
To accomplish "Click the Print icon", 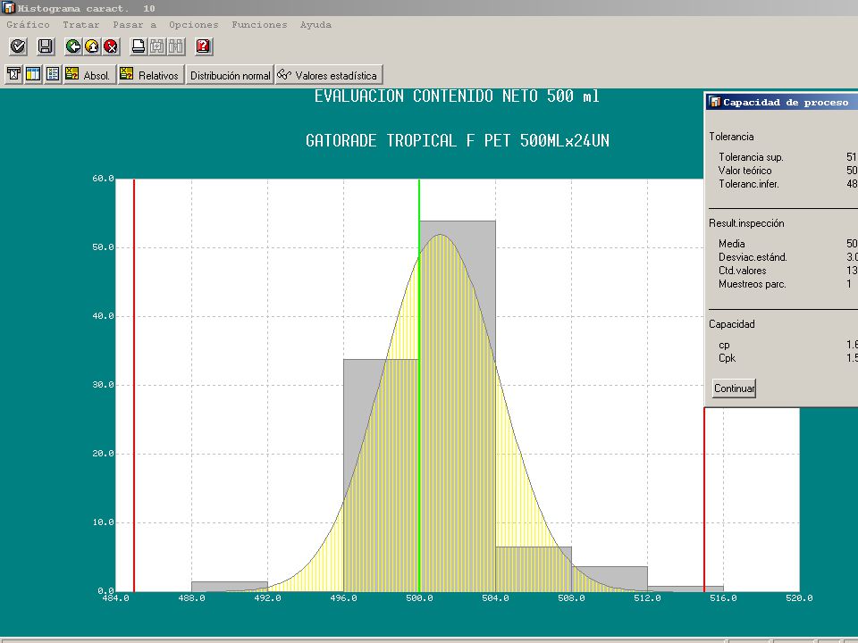I will (x=139, y=46).
